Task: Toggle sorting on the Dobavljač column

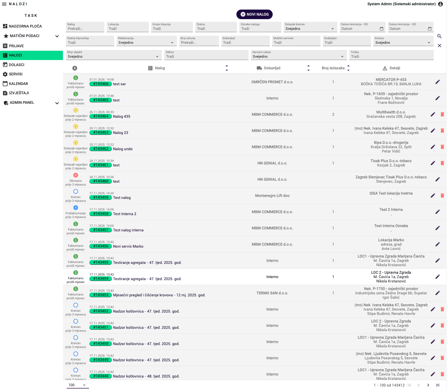Action: click(x=308, y=68)
